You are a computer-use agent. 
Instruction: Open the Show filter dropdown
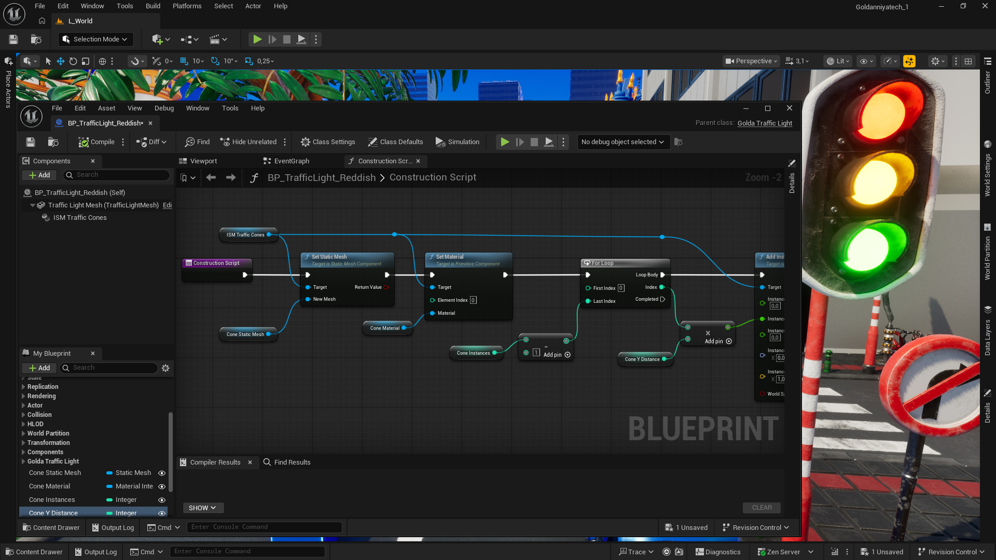(x=203, y=508)
